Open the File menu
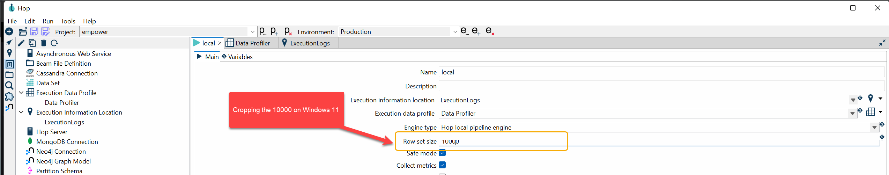This screenshot has height=175, width=889. 12,21
